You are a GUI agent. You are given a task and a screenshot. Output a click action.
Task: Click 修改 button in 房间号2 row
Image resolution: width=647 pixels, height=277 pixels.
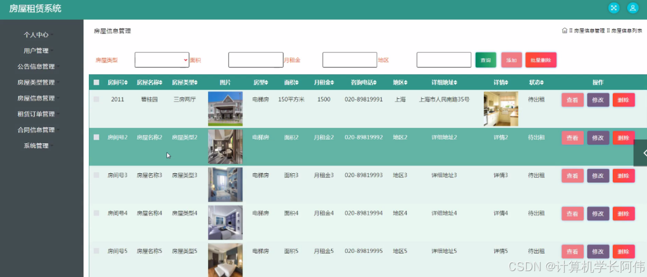[x=598, y=138]
